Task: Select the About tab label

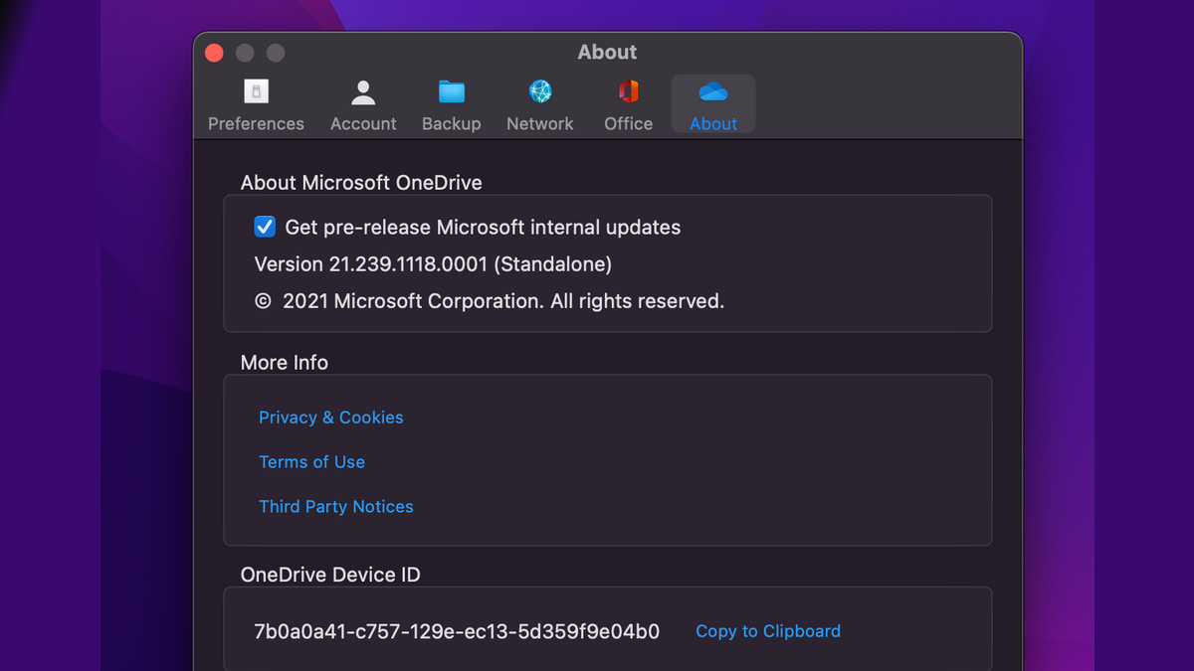Action: tap(713, 124)
